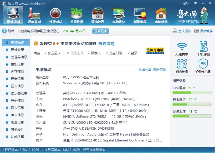The height and width of the screenshot is (153, 215).
Task: Click the 硬盘温度 progress bar
Action: tap(192, 116)
